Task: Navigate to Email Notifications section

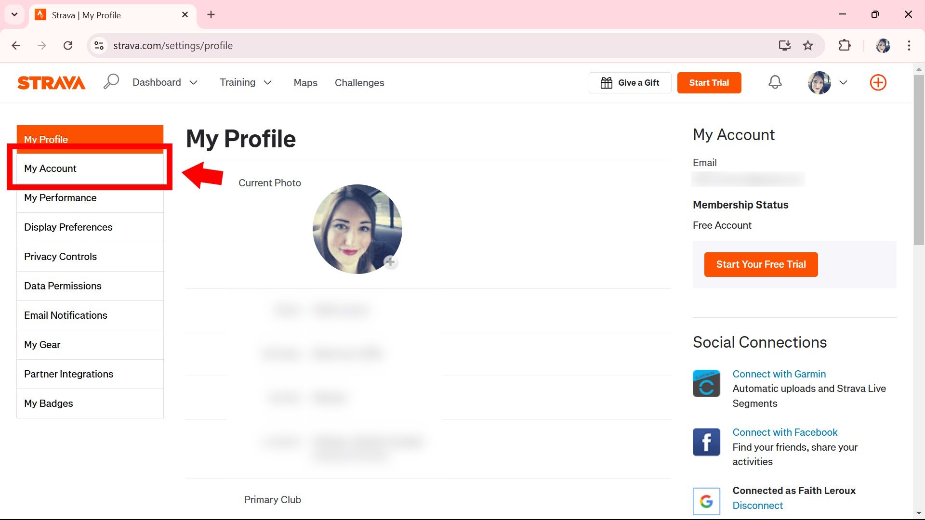Action: pos(66,315)
